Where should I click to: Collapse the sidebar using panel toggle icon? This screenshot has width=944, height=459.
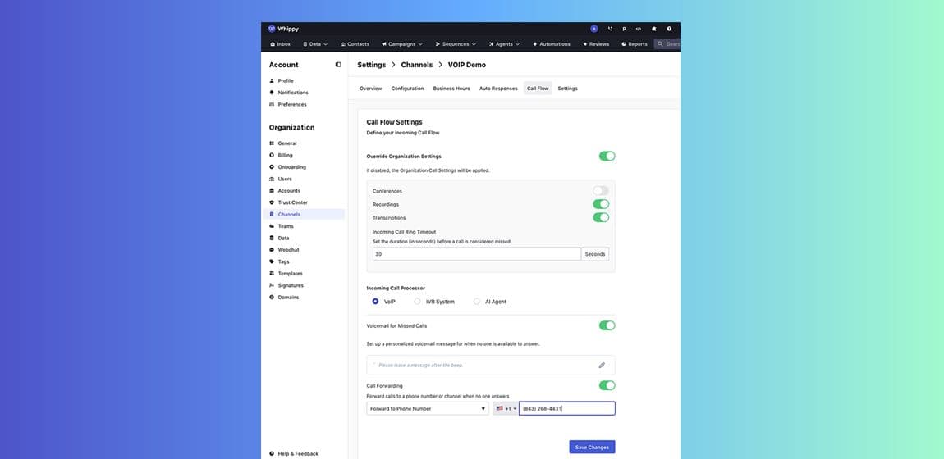click(338, 65)
